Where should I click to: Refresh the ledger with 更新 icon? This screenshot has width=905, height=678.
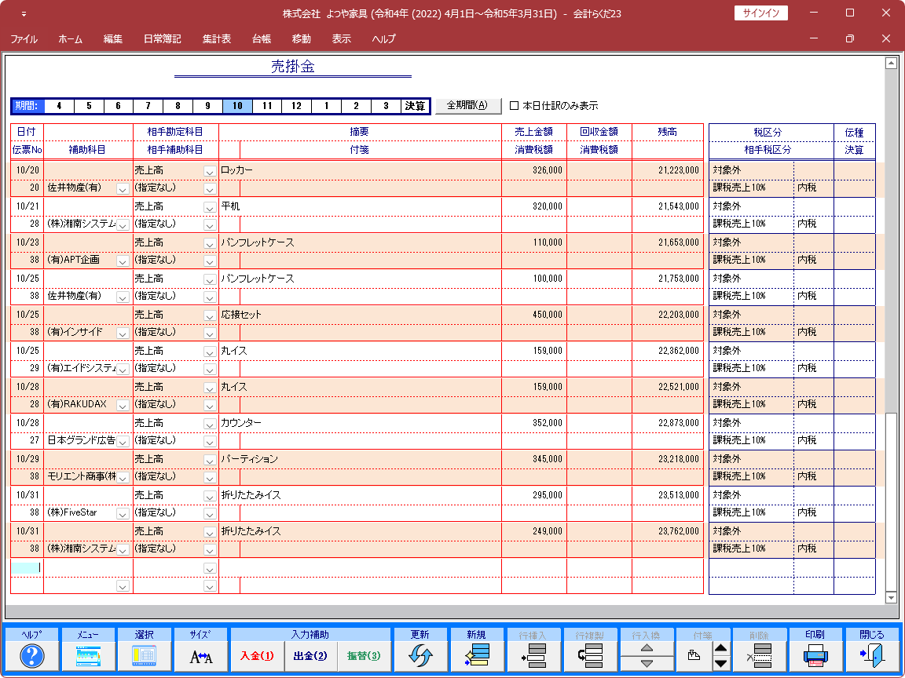click(420, 657)
